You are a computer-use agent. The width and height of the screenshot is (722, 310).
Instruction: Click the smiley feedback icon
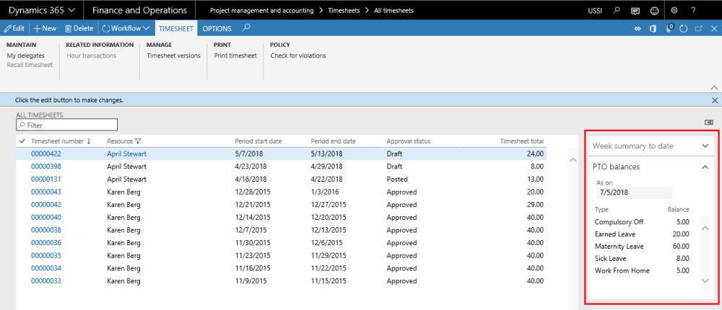655,11
